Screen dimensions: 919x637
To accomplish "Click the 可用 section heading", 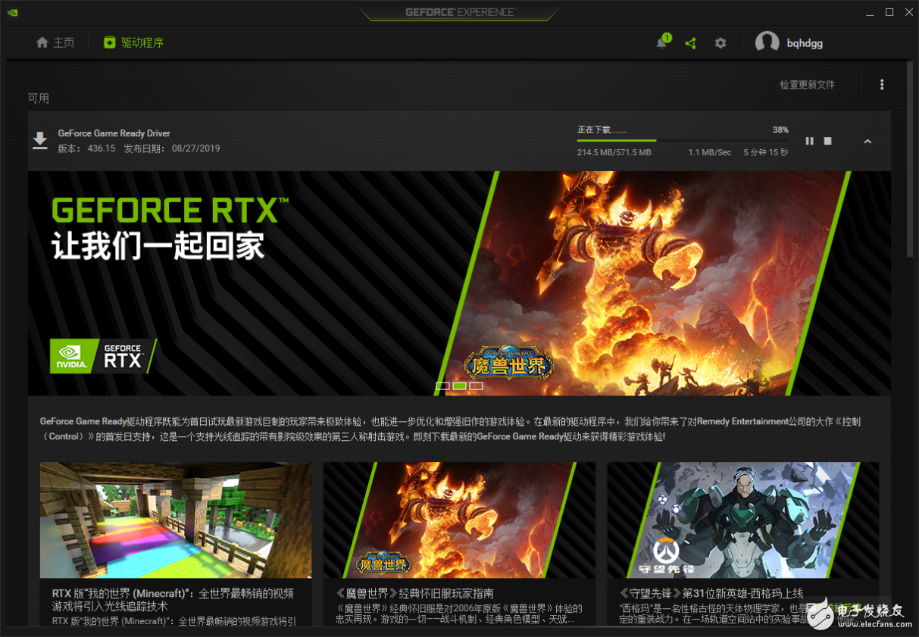I will coord(39,98).
